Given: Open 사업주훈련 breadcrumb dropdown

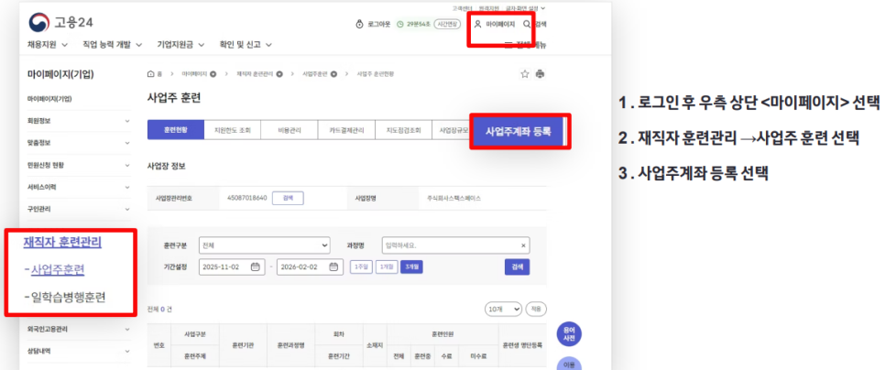Looking at the screenshot, I should pos(333,74).
